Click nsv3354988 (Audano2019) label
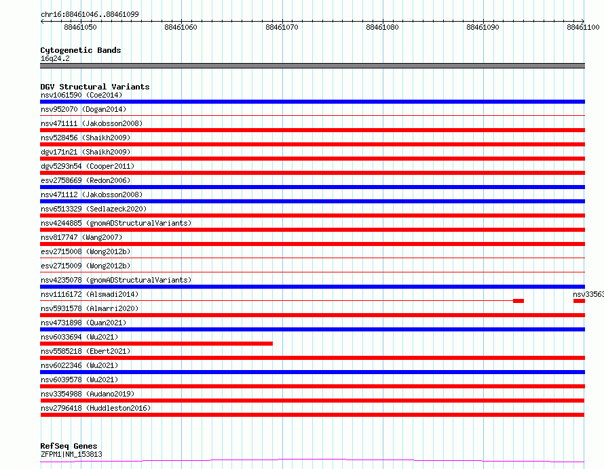This screenshot has width=604, height=469. [88, 394]
